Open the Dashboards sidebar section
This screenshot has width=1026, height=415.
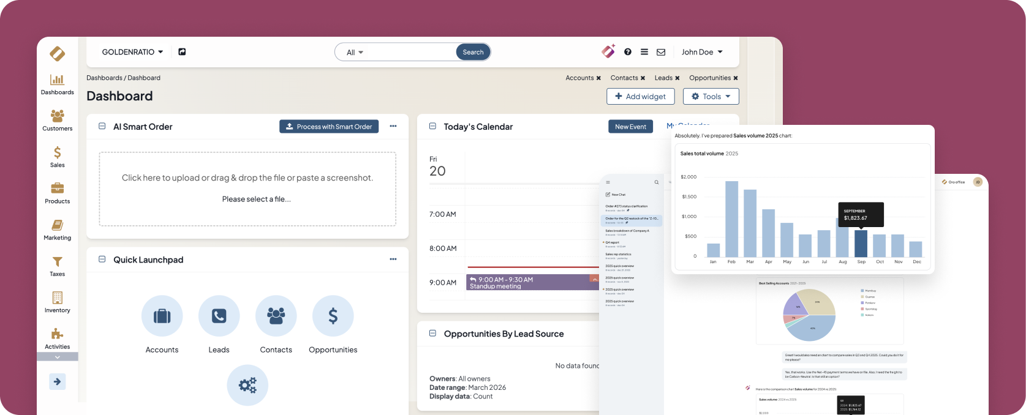[58, 84]
